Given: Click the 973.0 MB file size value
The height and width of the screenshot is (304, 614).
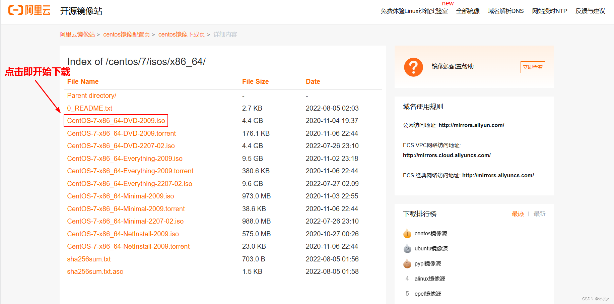Looking at the screenshot, I should click(x=256, y=196).
